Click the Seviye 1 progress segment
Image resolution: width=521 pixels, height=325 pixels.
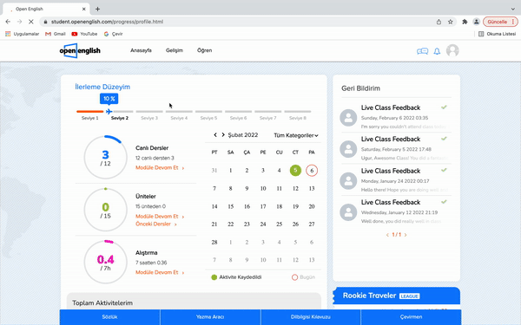90,112
